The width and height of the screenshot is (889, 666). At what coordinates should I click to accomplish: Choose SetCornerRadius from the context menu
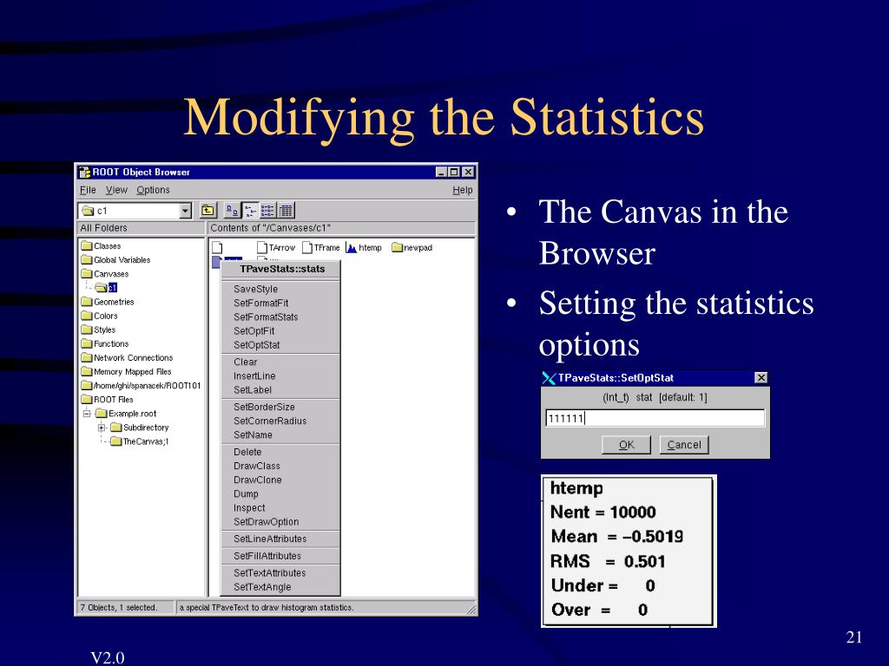(280, 421)
